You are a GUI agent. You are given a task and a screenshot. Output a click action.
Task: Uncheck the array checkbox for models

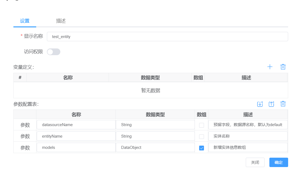(x=202, y=148)
